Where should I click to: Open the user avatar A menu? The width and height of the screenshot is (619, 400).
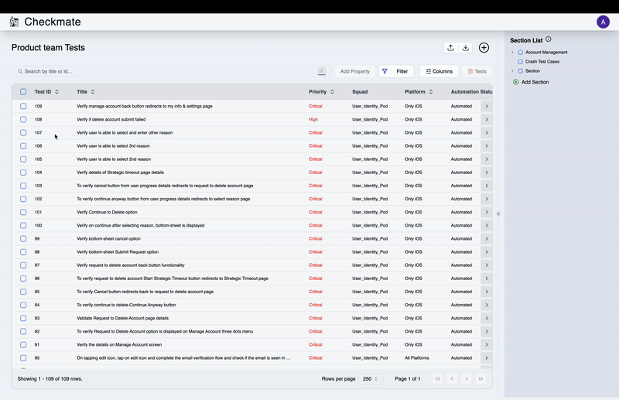click(603, 22)
